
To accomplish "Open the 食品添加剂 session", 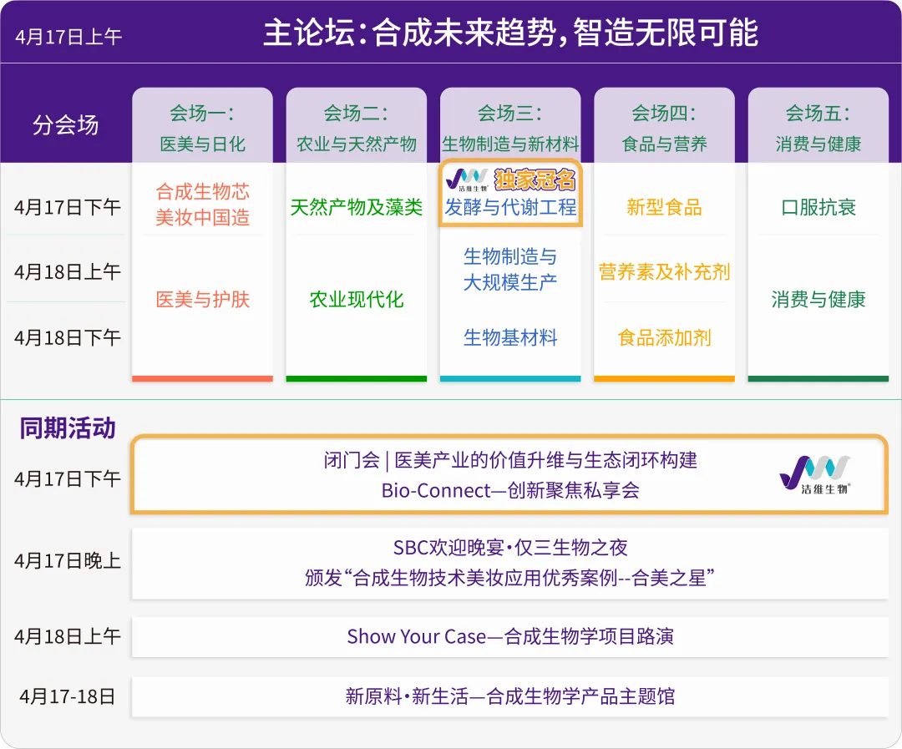I will (665, 337).
